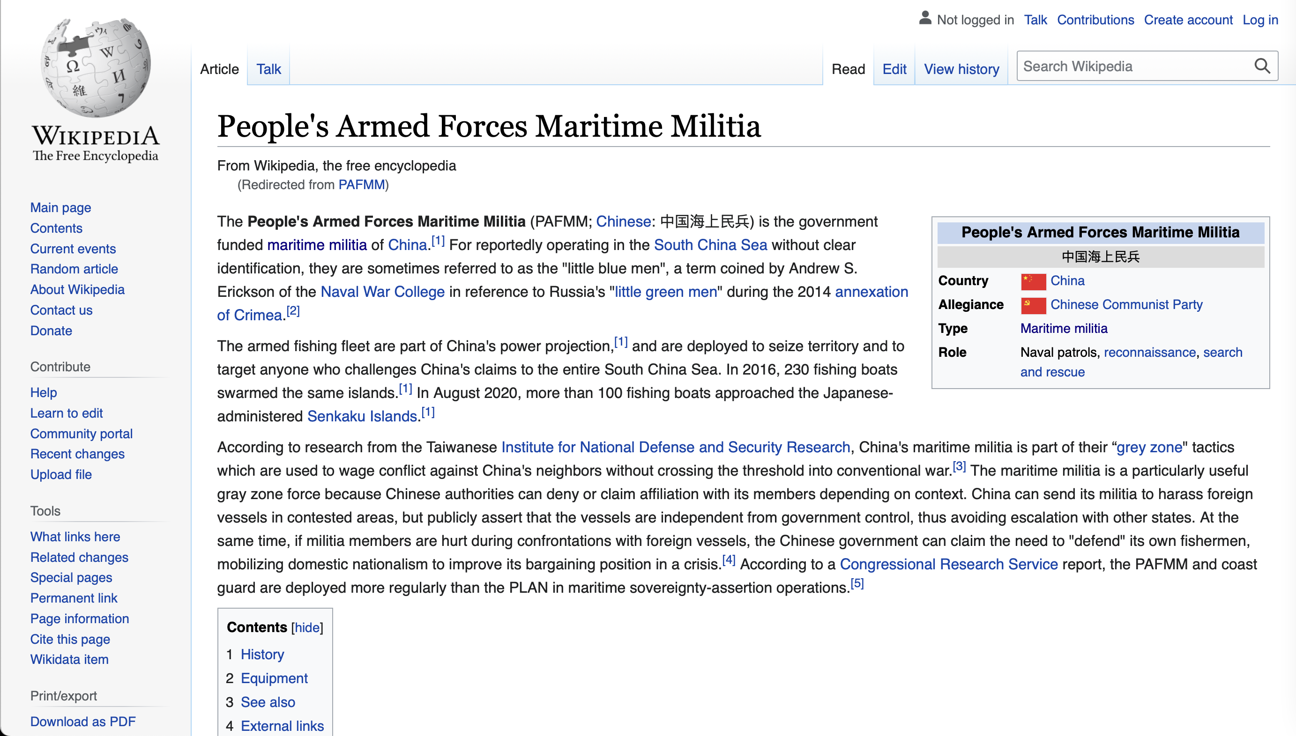
Task: Open South China Sea article link
Action: [710, 245]
